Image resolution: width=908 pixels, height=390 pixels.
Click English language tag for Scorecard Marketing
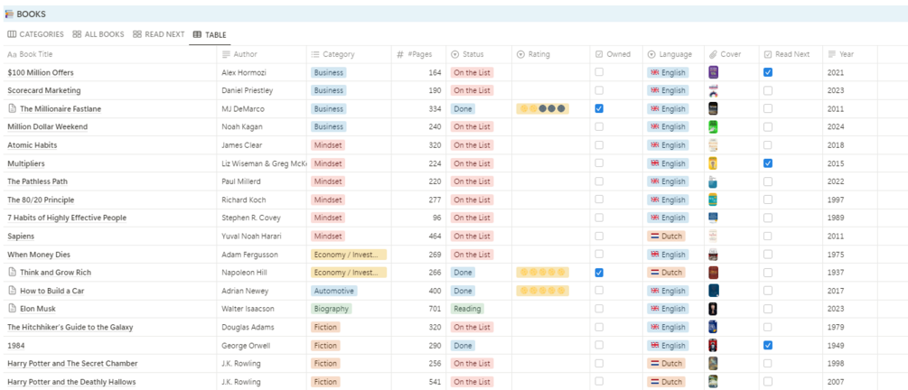tap(668, 90)
